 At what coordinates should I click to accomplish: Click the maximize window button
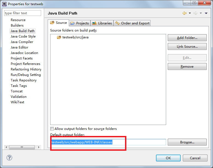click(194, 3)
